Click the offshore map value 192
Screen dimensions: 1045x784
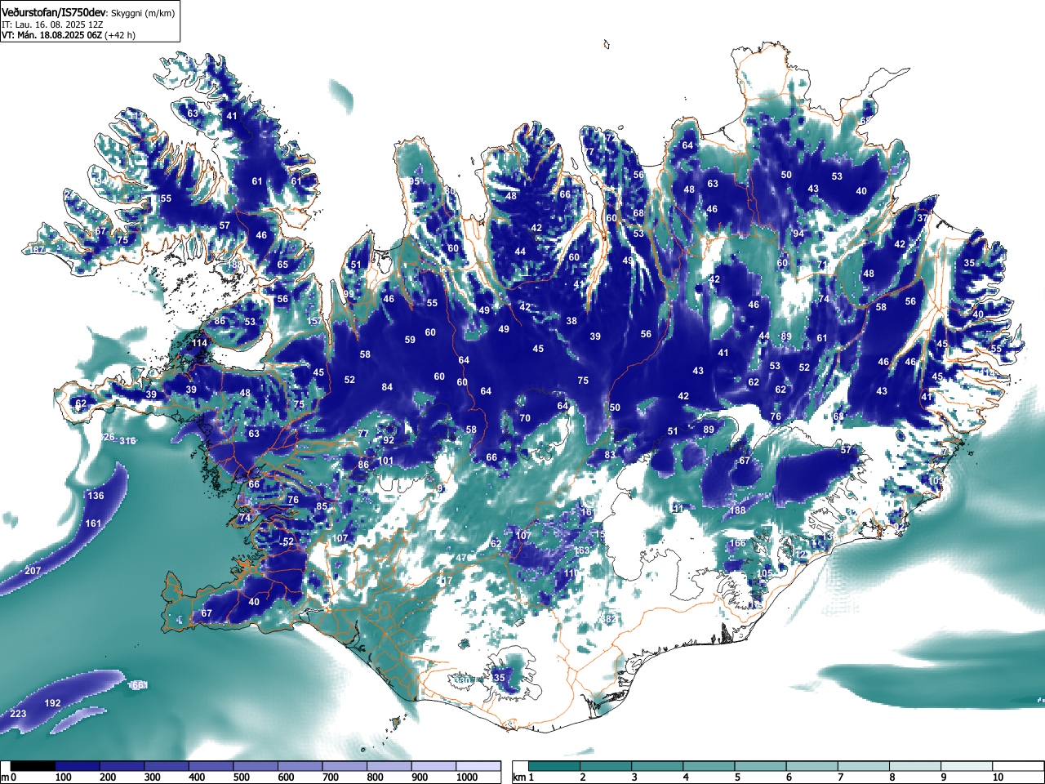(52, 704)
